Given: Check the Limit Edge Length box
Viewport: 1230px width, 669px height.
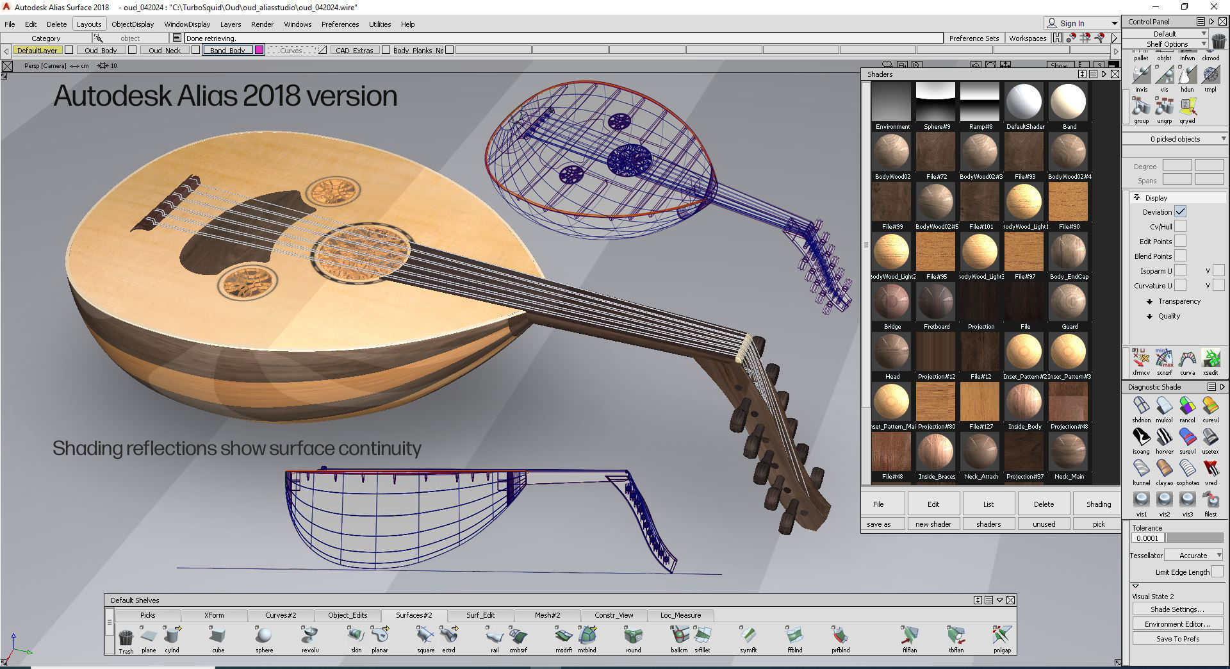Looking at the screenshot, I should click(x=1217, y=572).
